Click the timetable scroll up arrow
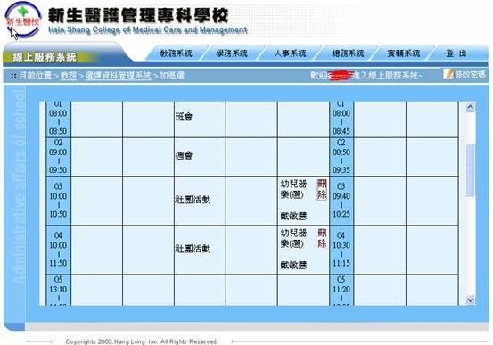This screenshot has width=493, height=345. point(471,107)
